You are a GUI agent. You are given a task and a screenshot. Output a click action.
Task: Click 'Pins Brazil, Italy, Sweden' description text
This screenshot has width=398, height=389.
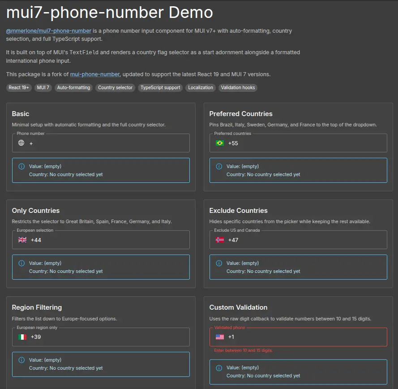(293, 125)
